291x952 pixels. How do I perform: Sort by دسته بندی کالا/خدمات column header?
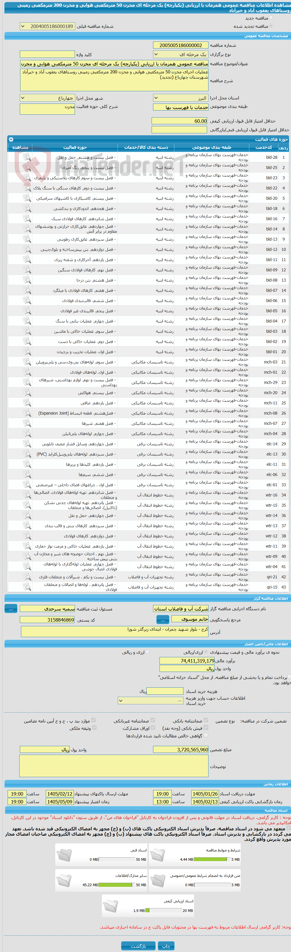146,147
